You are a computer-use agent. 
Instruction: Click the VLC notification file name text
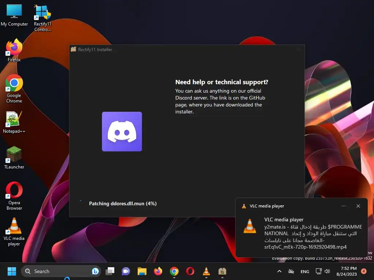313,237
